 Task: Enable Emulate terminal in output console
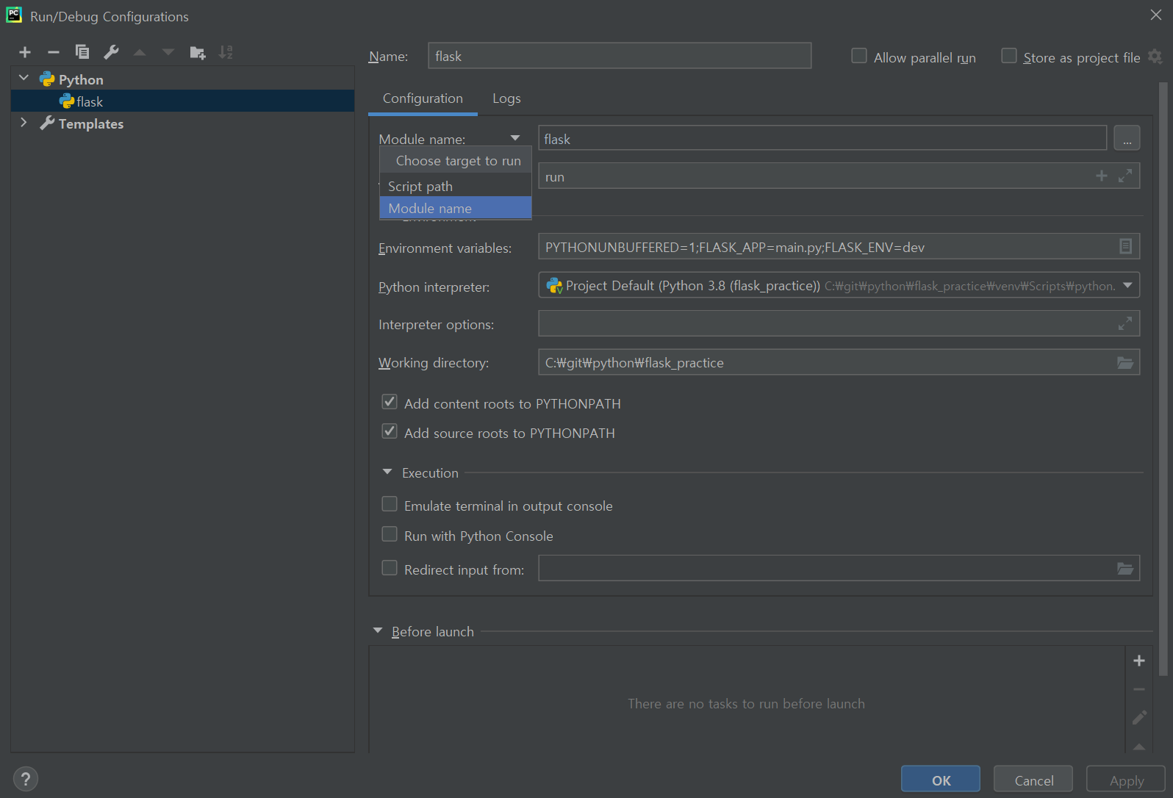coord(390,504)
